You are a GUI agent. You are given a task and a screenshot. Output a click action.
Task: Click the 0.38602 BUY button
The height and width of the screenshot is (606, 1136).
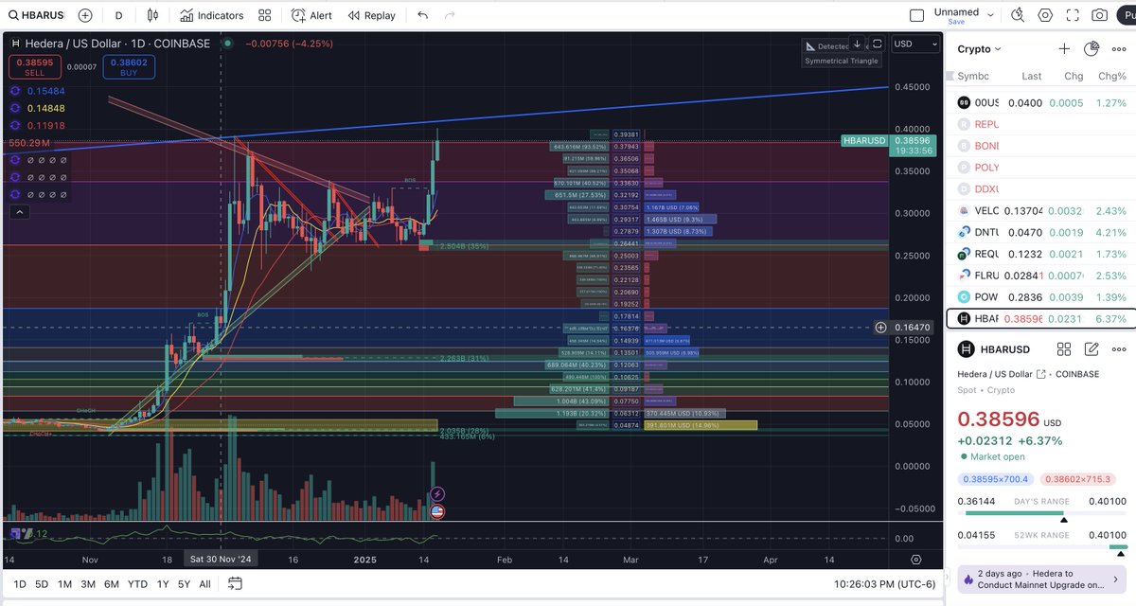tap(129, 66)
